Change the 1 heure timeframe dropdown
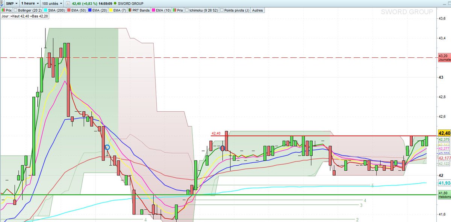 coord(30,3)
